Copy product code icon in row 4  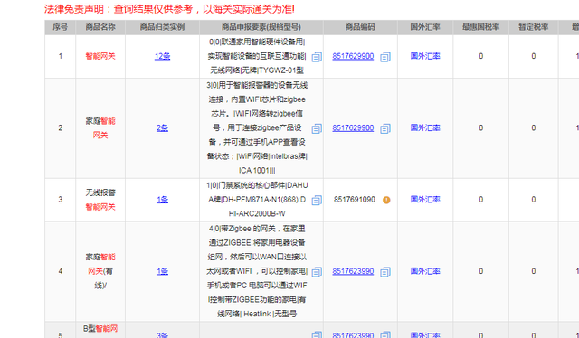click(385, 272)
